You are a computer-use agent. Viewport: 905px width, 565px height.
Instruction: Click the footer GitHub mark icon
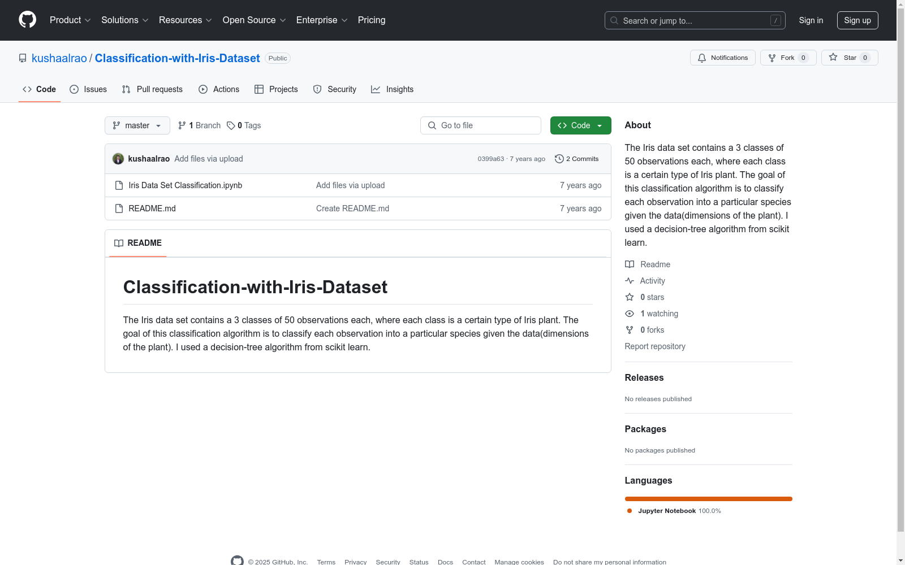click(x=237, y=561)
